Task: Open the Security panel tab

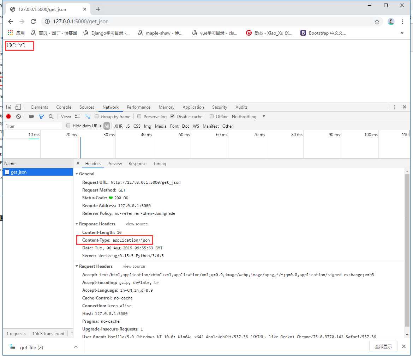Action: point(220,107)
